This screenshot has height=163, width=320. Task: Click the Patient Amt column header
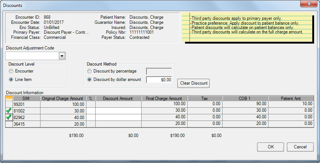pyautogui.click(x=291, y=99)
